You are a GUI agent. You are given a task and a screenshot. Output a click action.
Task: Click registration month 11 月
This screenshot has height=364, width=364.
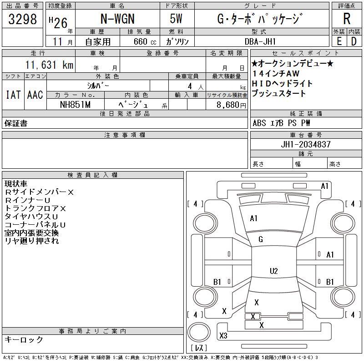click(x=63, y=41)
